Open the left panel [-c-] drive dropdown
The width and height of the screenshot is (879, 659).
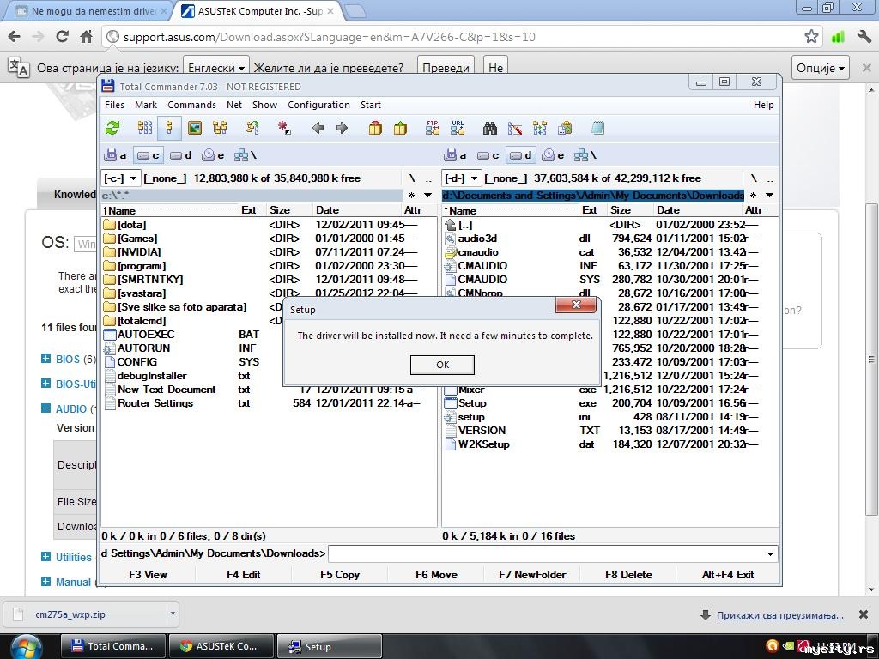click(x=121, y=178)
